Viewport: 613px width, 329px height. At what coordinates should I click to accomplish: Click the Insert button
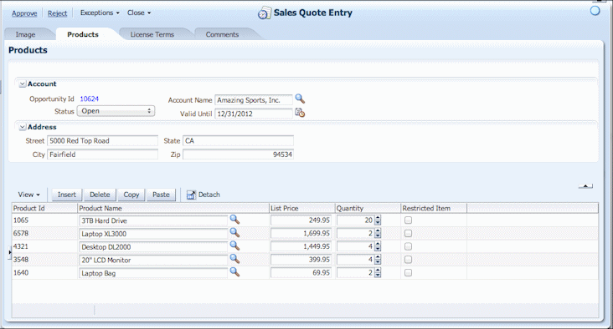[67, 195]
